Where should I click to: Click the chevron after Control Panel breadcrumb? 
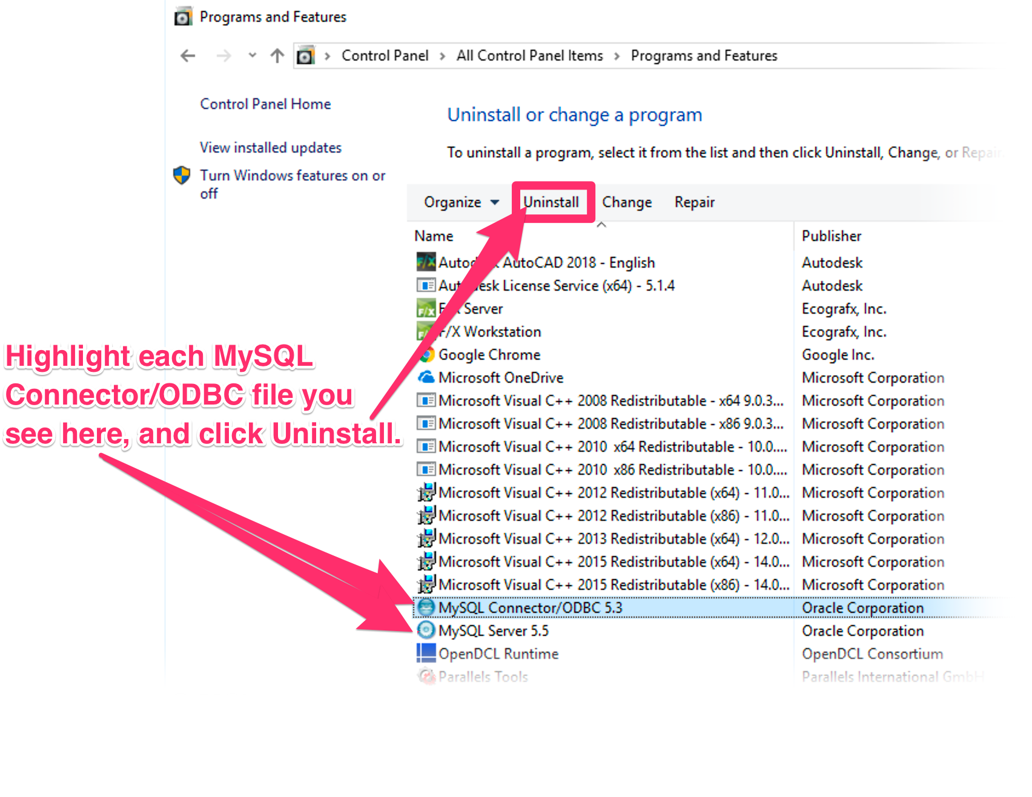(444, 55)
